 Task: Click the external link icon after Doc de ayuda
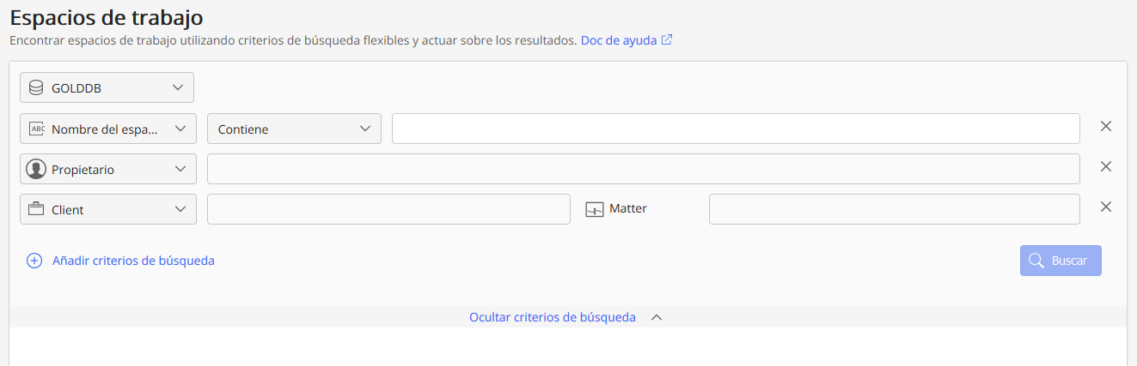click(667, 40)
